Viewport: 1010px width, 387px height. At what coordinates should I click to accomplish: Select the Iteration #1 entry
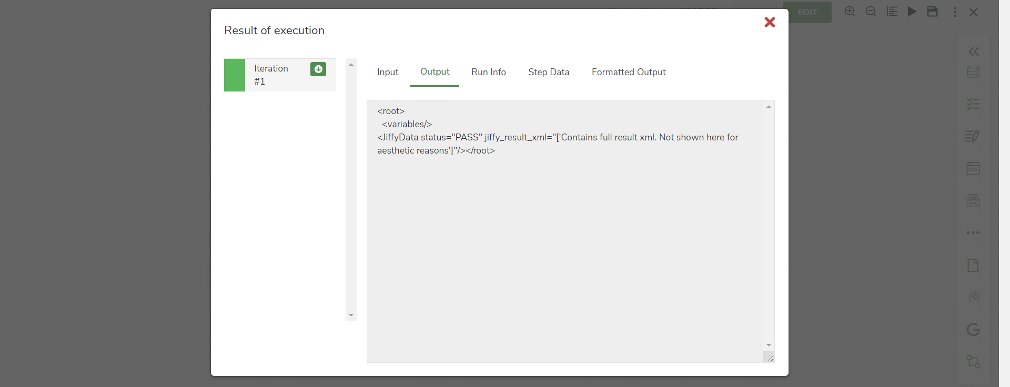[x=280, y=75]
